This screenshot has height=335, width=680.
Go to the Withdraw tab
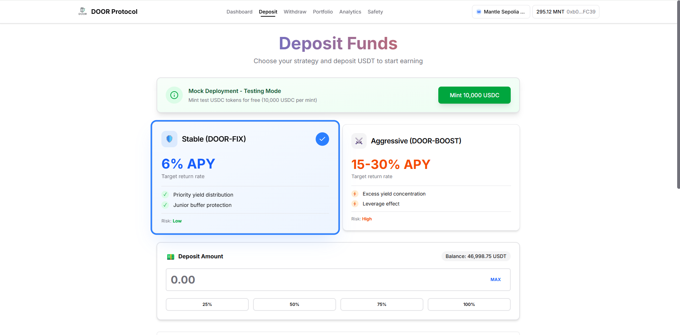coord(295,12)
